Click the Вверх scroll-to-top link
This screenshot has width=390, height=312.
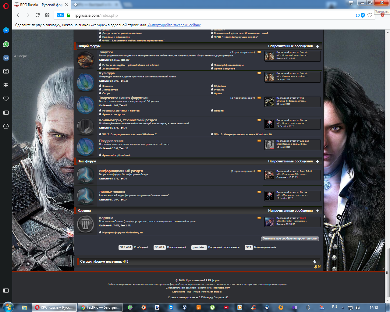pyautogui.click(x=20, y=56)
